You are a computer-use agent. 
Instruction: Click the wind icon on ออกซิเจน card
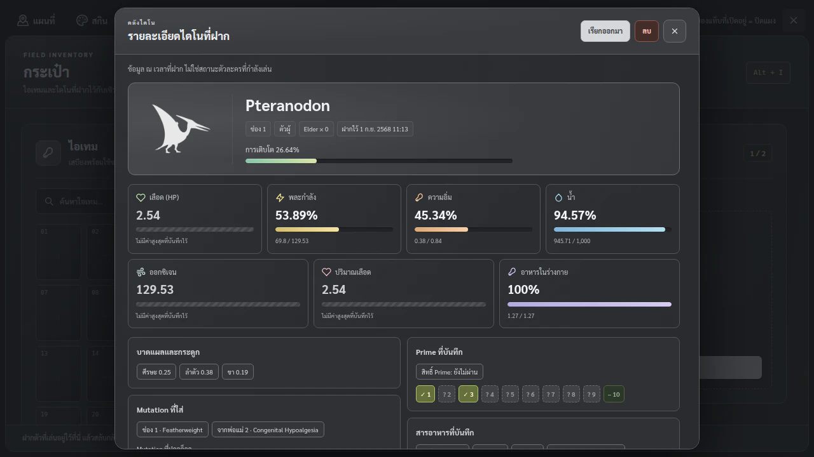pos(141,272)
